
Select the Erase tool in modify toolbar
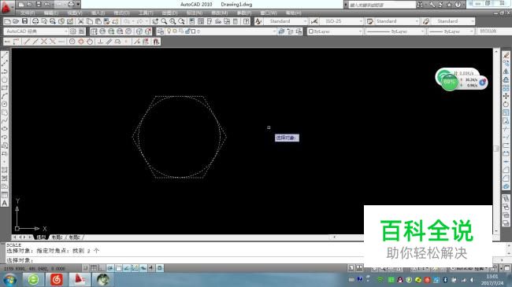click(506, 55)
